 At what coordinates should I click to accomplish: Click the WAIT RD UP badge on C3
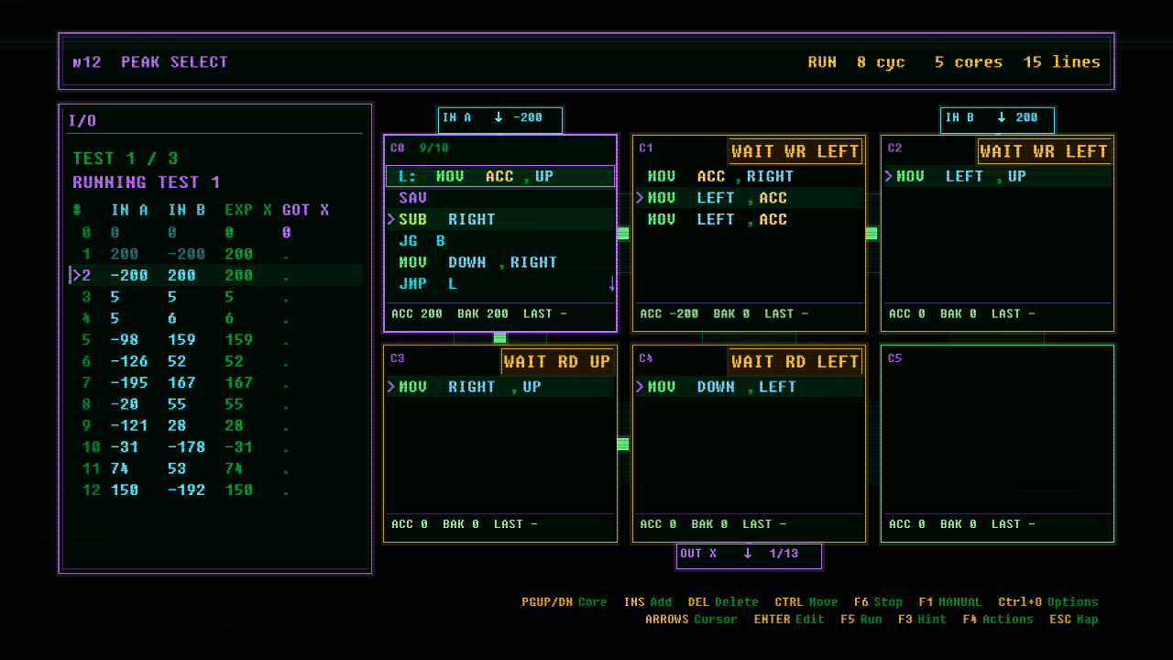point(556,362)
